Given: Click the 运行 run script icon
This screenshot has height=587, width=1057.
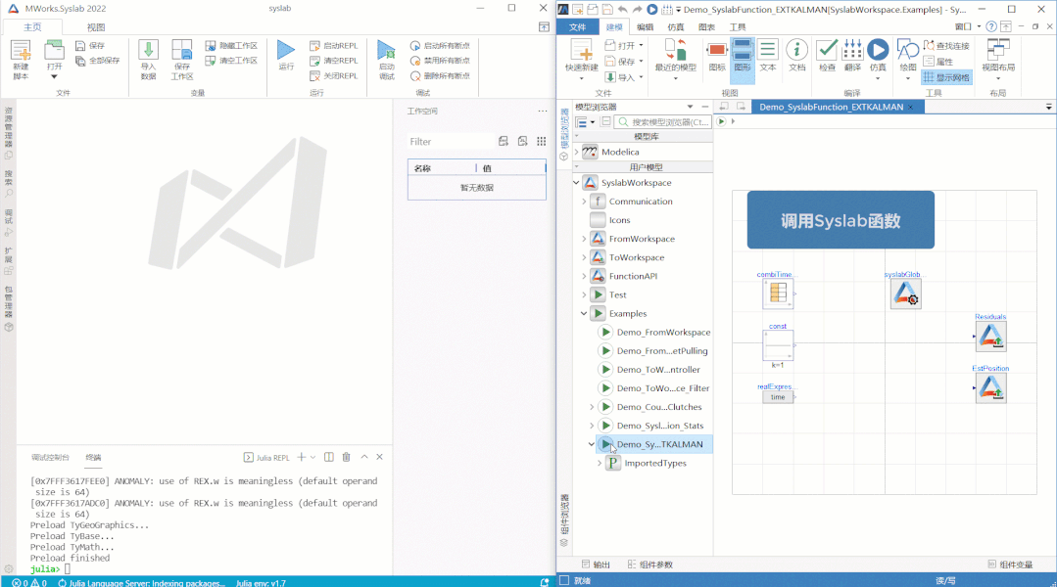Looking at the screenshot, I should click(x=286, y=50).
